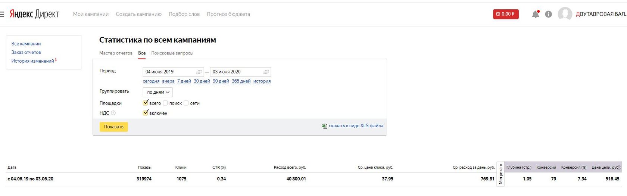Image resolution: width=627 pixels, height=196 pixels.
Task: Check the 'поиск' platforms checkbox
Action: point(165,103)
